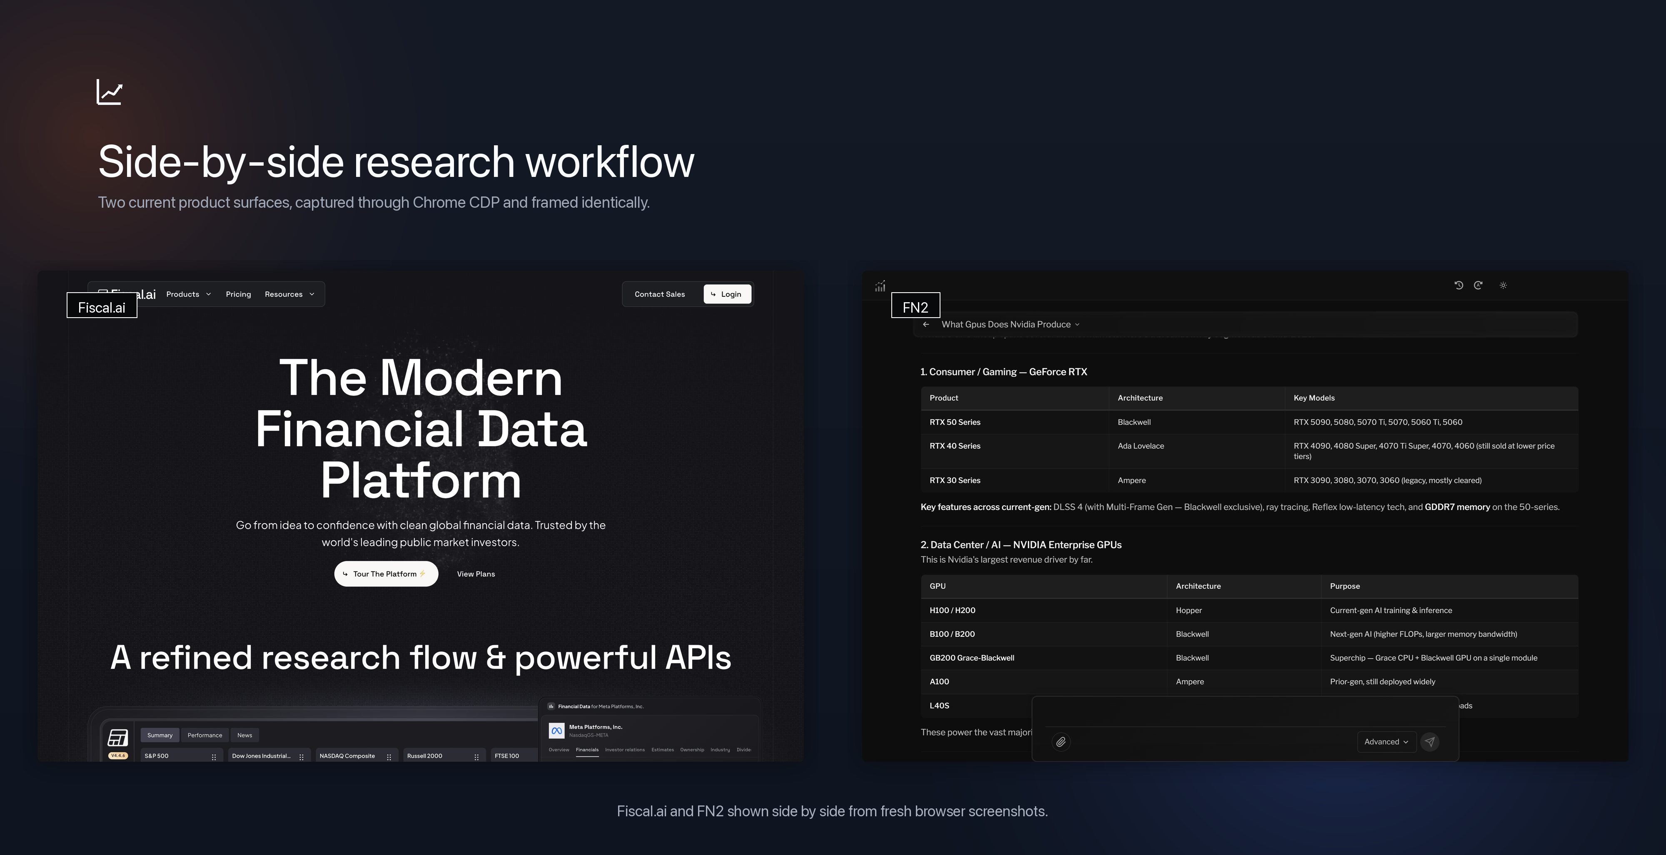Expand the What Gpus Does Nvidia Produce title menu
1666x855 pixels.
point(1010,324)
